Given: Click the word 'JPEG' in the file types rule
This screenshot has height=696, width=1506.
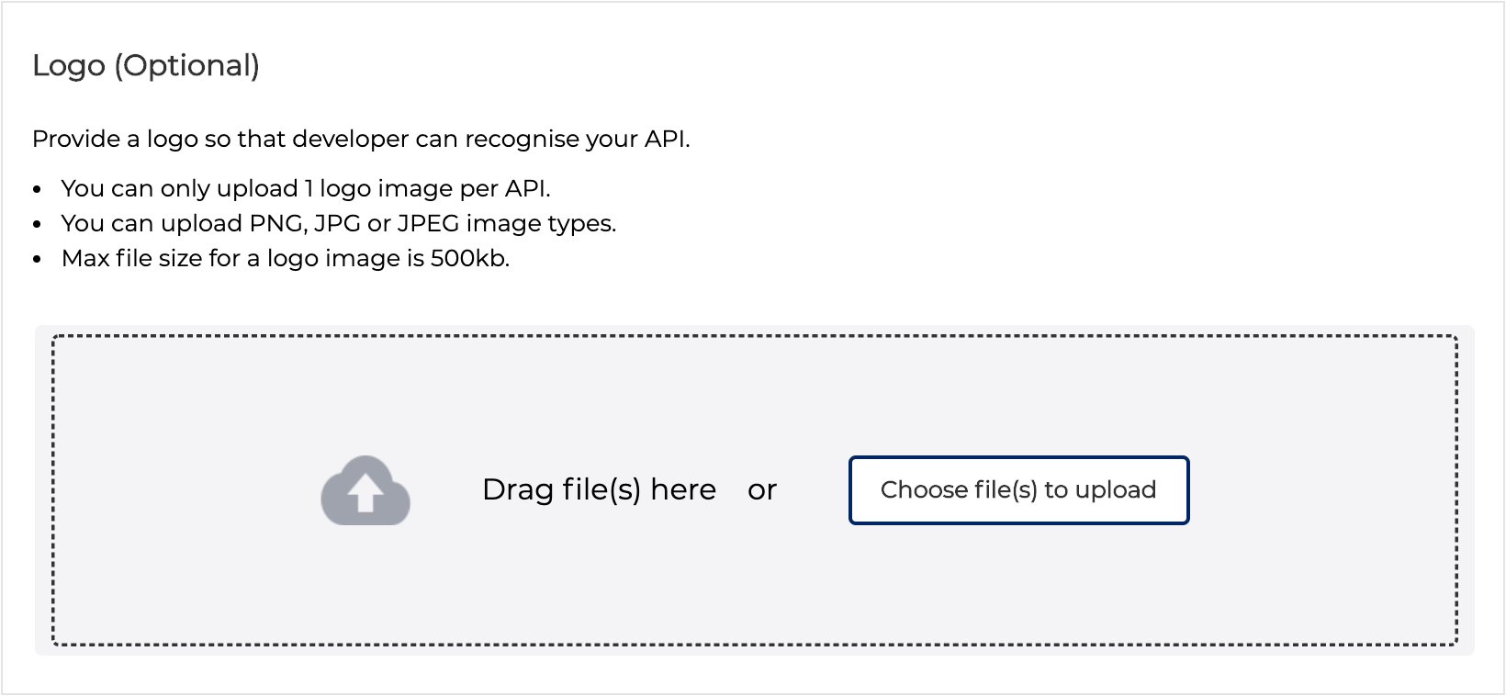Looking at the screenshot, I should (428, 223).
